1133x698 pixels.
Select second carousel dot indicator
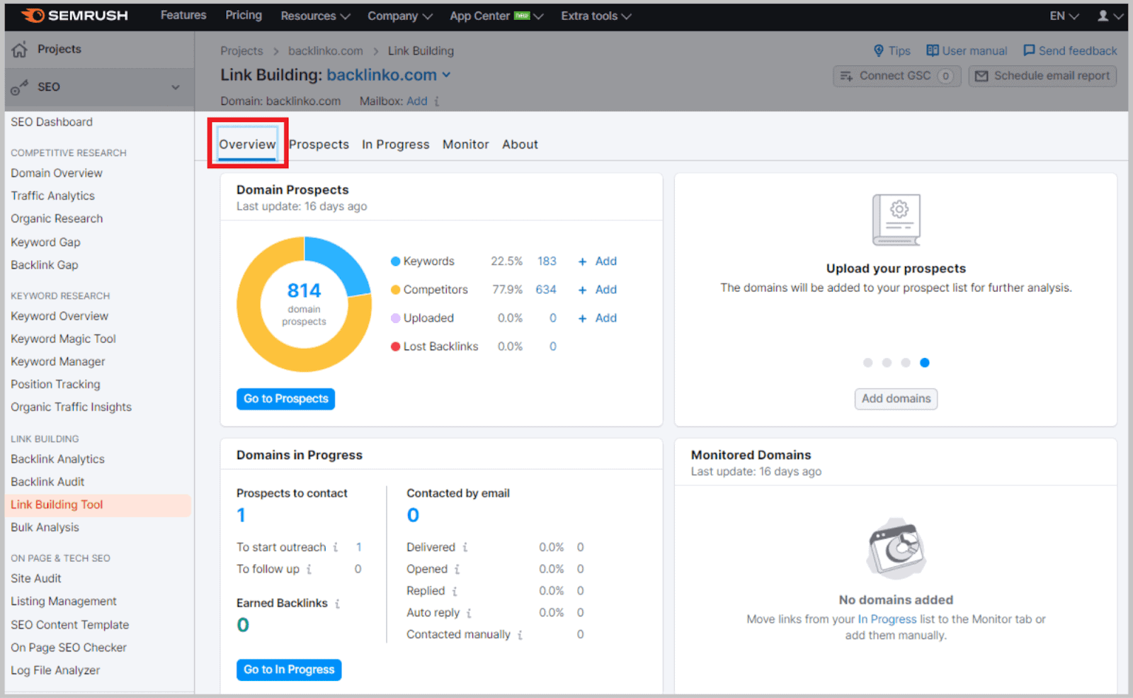[887, 363]
